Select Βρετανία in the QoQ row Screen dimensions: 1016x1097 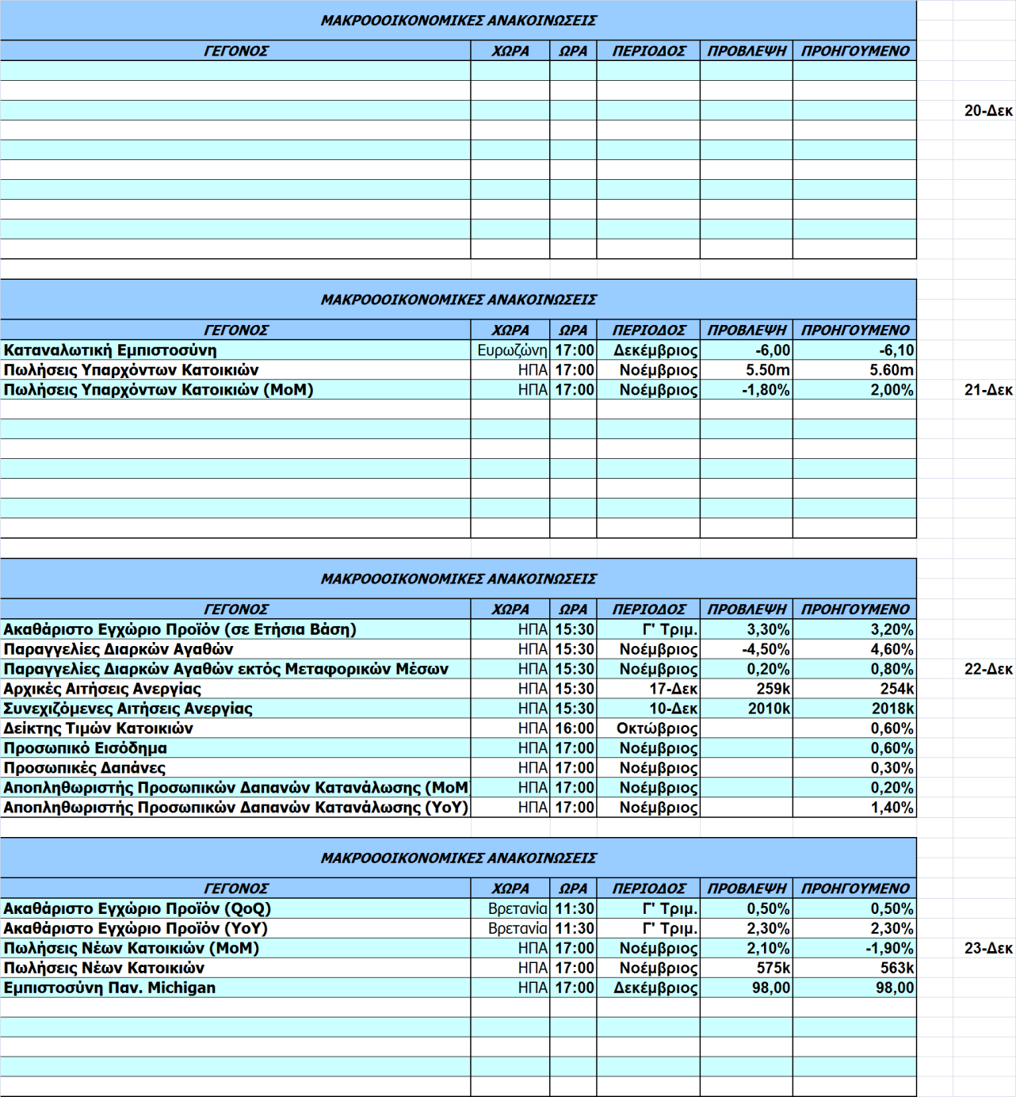(x=510, y=908)
